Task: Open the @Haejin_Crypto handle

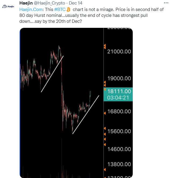Action: pos(49,3)
